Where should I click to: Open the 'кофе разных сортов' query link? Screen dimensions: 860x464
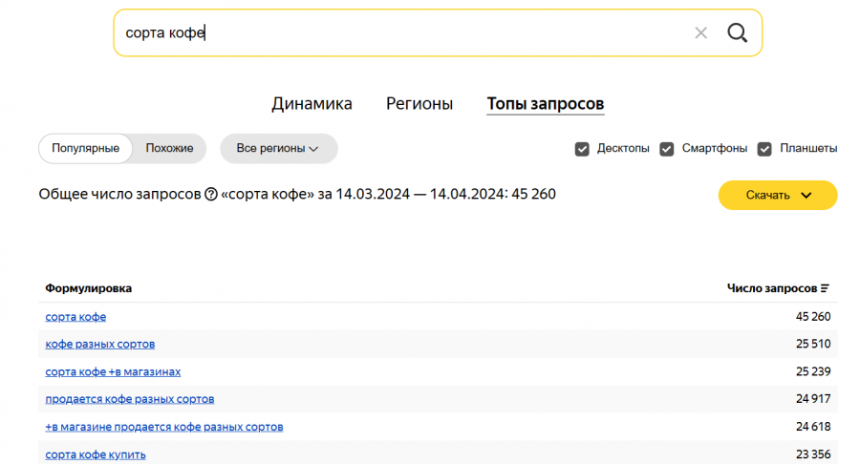coord(99,344)
